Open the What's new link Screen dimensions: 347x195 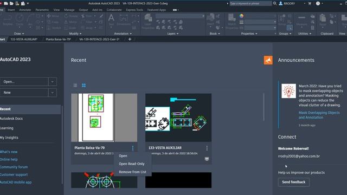(x=9, y=152)
